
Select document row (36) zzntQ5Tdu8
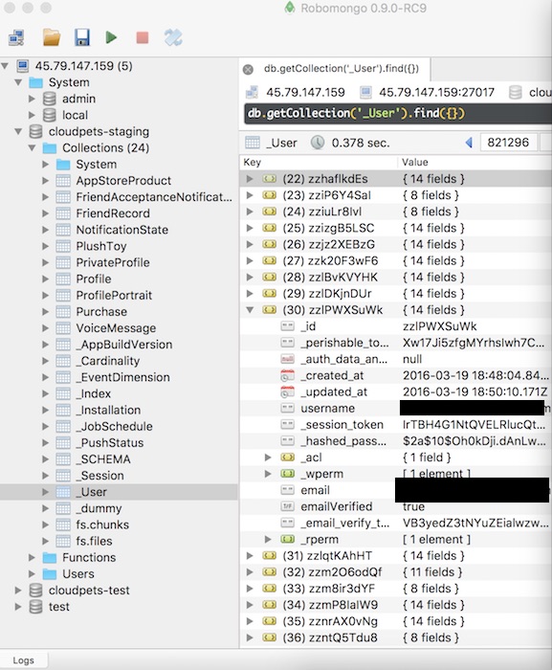[x=396, y=637]
